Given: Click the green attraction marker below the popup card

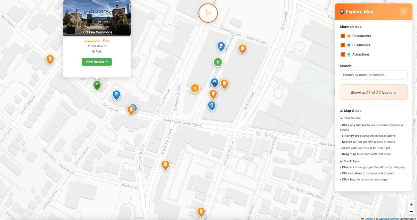Looking at the screenshot, I should [x=97, y=85].
